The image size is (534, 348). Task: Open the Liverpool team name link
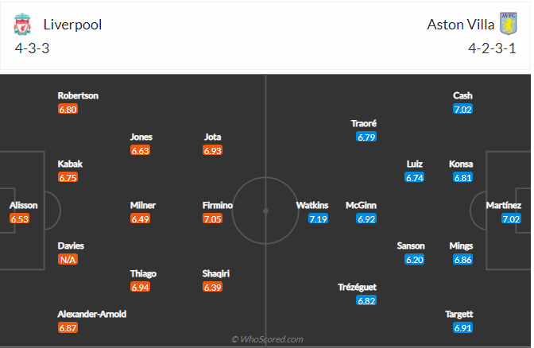click(x=72, y=25)
